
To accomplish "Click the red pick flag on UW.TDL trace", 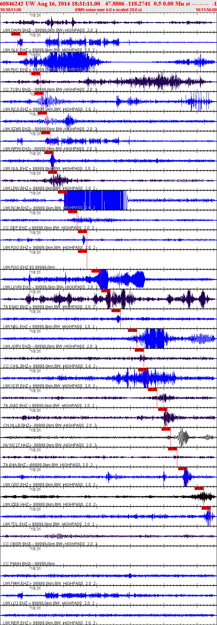I will pyautogui.click(x=206, y=508).
